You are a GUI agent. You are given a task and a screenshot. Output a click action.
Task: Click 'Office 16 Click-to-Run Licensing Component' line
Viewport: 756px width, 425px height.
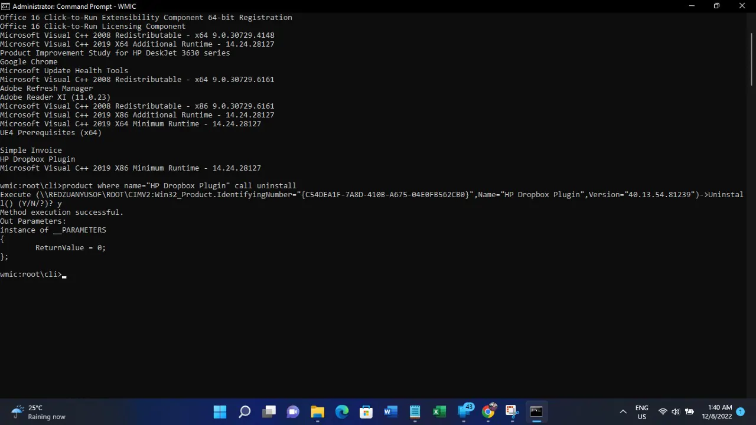click(93, 27)
